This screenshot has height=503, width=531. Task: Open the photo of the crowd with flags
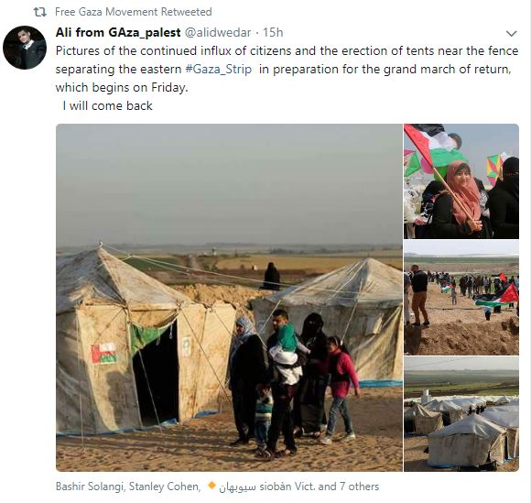coord(461,298)
